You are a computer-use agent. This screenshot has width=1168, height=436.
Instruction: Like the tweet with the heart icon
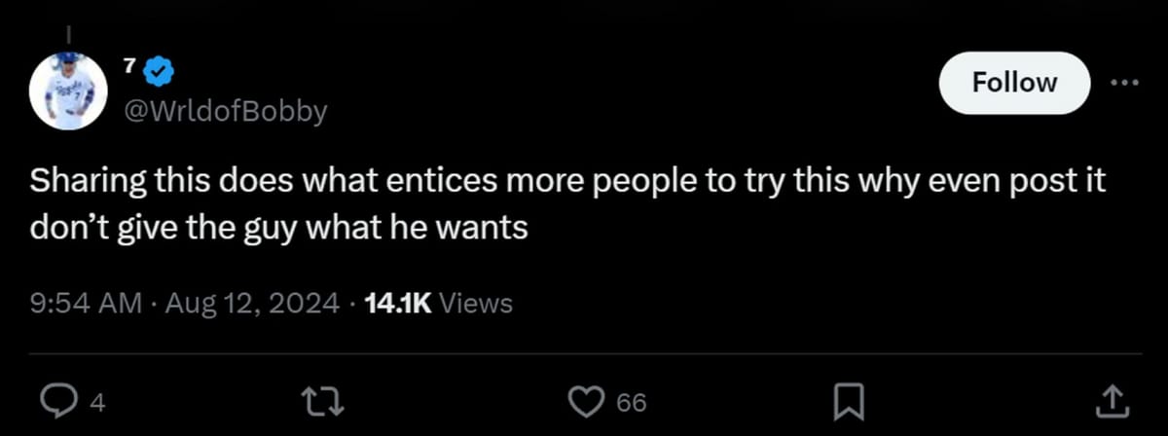coord(588,400)
